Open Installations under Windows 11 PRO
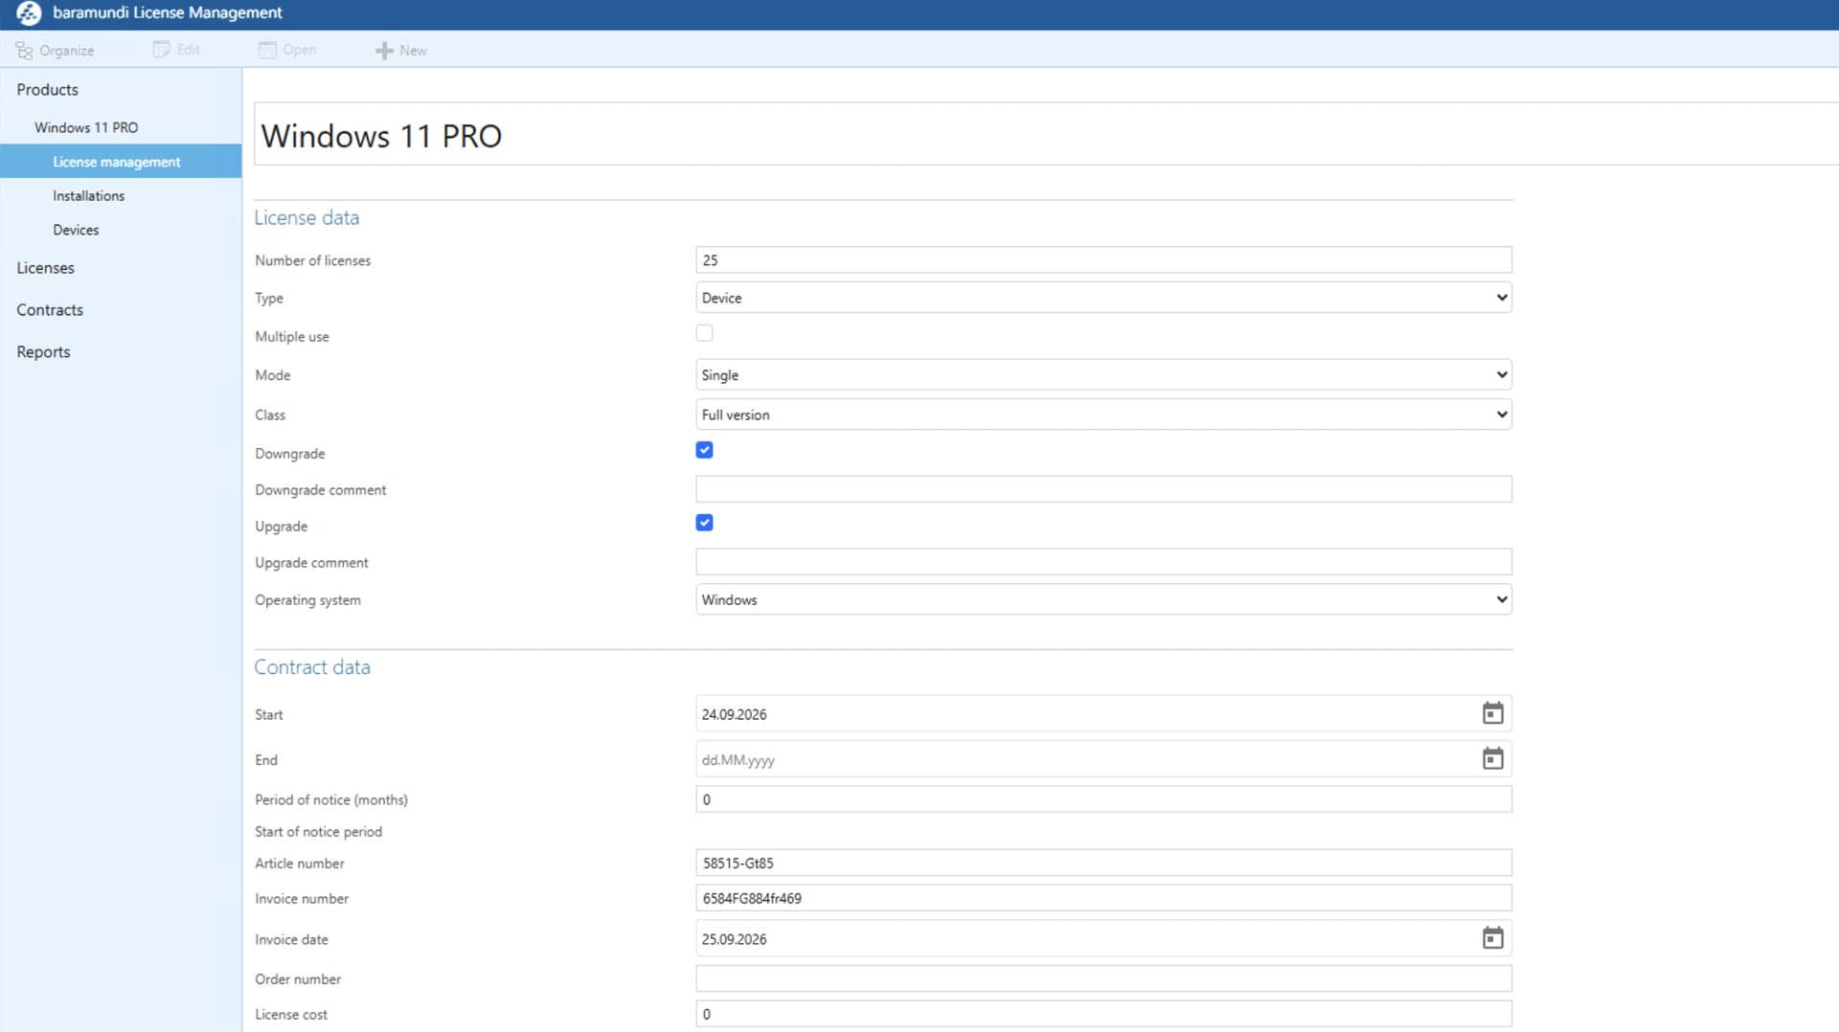 (88, 196)
